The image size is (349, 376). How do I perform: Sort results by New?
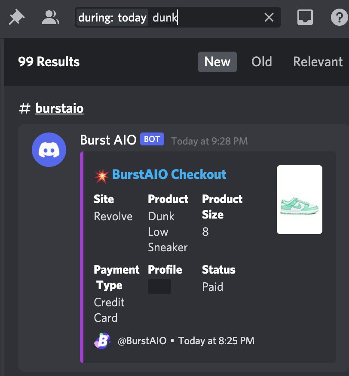tap(217, 62)
